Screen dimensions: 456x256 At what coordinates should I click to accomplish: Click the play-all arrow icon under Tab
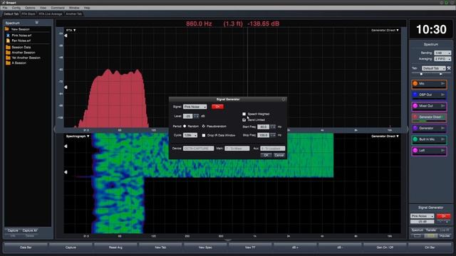coord(441,74)
